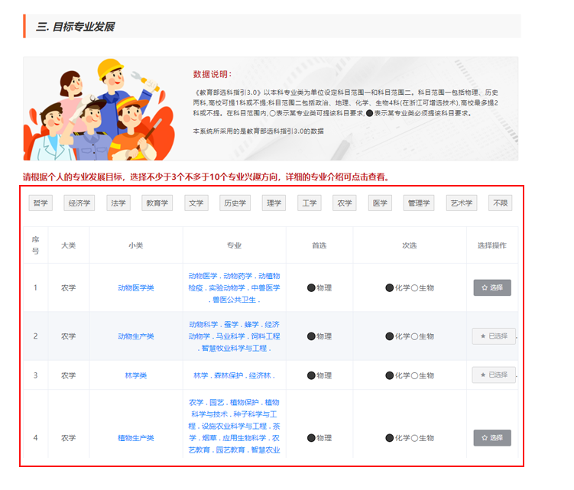
Task: Switch to the 艺术学 category tab
Action: (x=462, y=203)
